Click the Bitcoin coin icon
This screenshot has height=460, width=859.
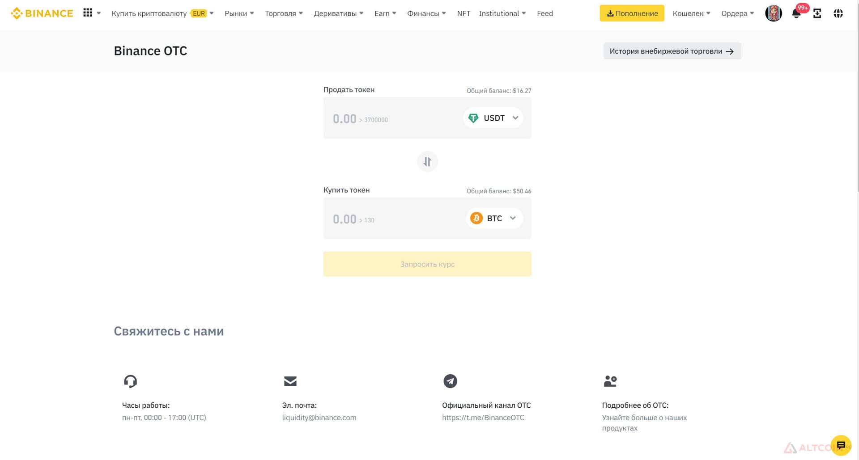476,218
